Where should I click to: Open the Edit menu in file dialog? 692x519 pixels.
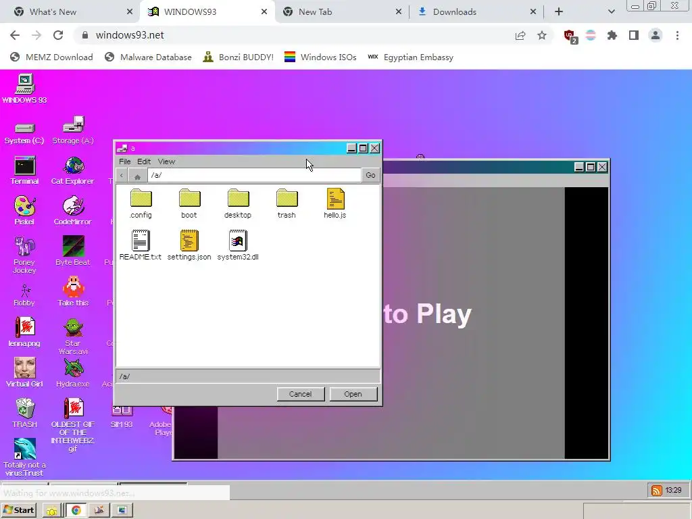[x=144, y=162]
